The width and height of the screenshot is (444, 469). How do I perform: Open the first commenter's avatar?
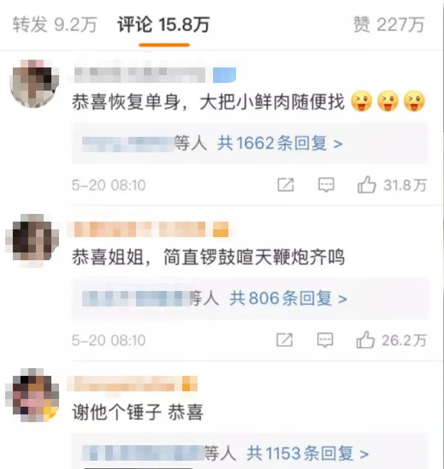[33, 84]
